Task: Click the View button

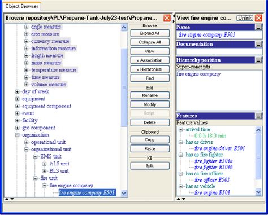Action: point(150,51)
